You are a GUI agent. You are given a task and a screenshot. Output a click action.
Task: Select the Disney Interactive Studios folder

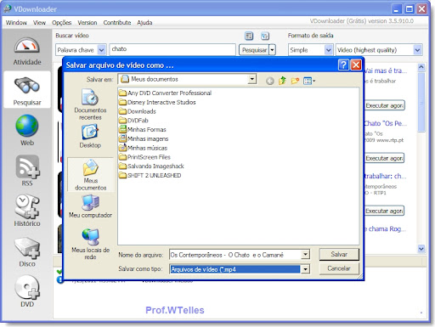[157, 102]
